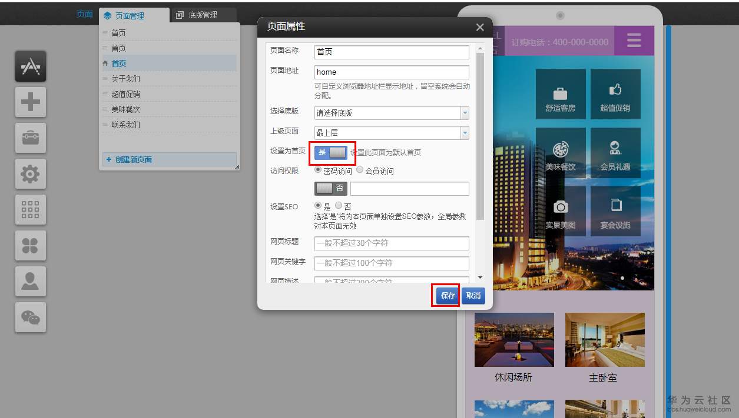Click the four-leaf clover sidebar icon
The height and width of the screenshot is (418, 739).
(31, 246)
